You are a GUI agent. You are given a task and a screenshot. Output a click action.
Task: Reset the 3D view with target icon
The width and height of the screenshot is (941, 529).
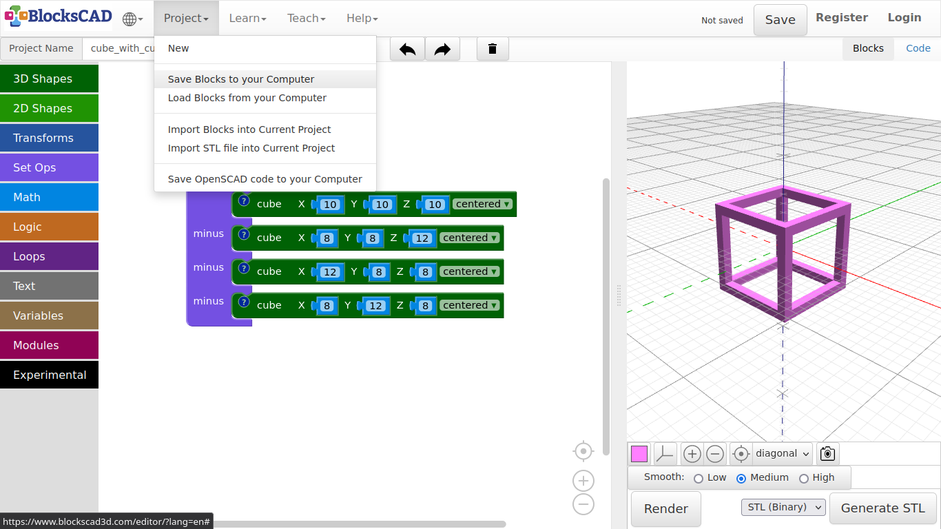(741, 454)
